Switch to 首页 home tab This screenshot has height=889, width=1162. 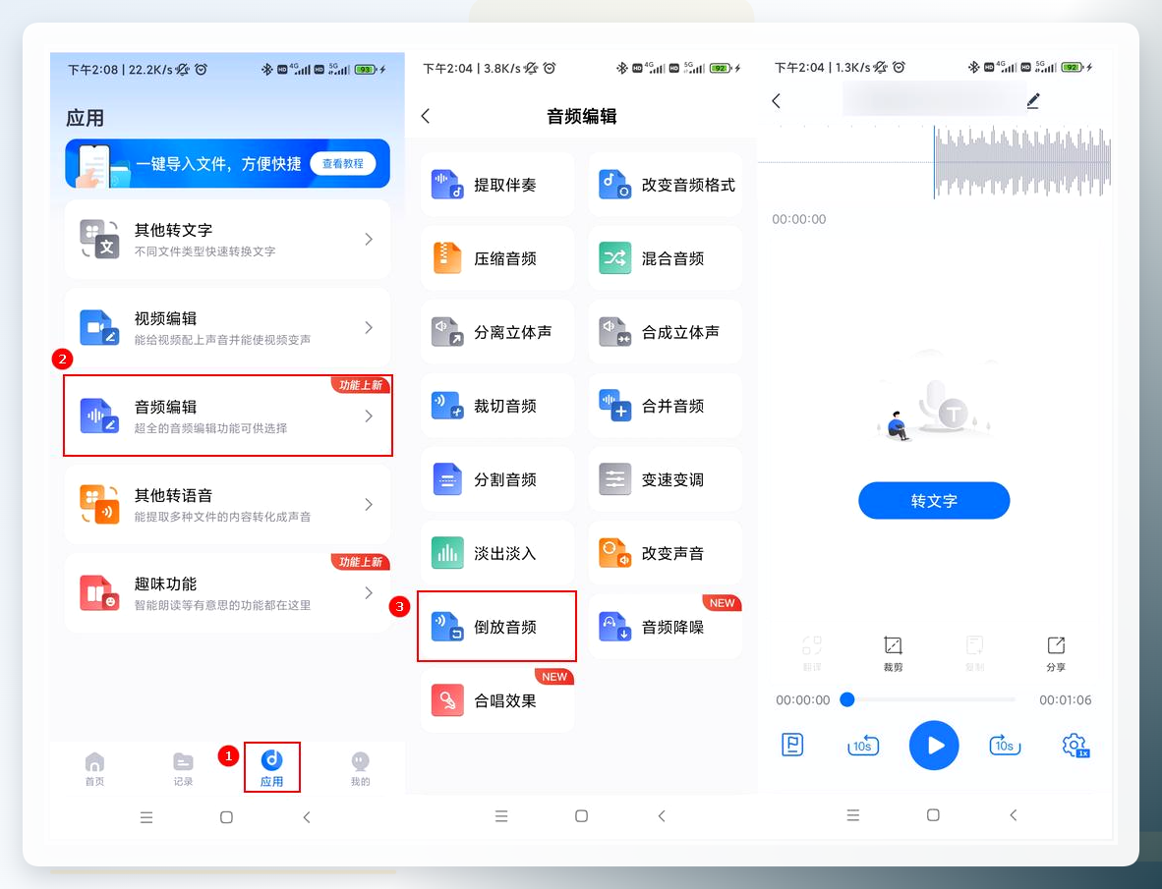pyautogui.click(x=94, y=768)
